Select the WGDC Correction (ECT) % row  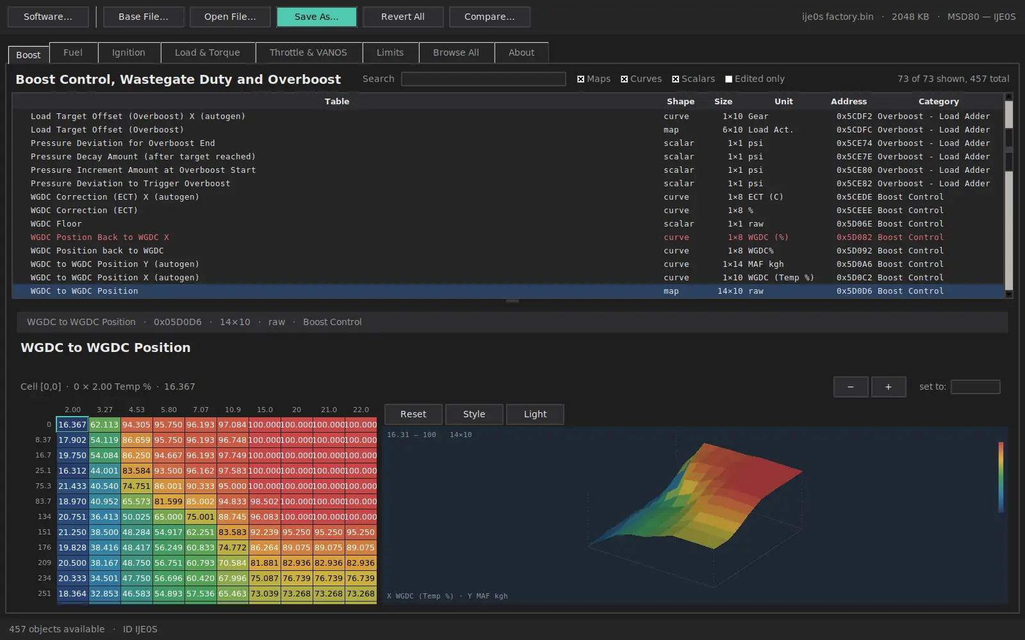pos(508,211)
